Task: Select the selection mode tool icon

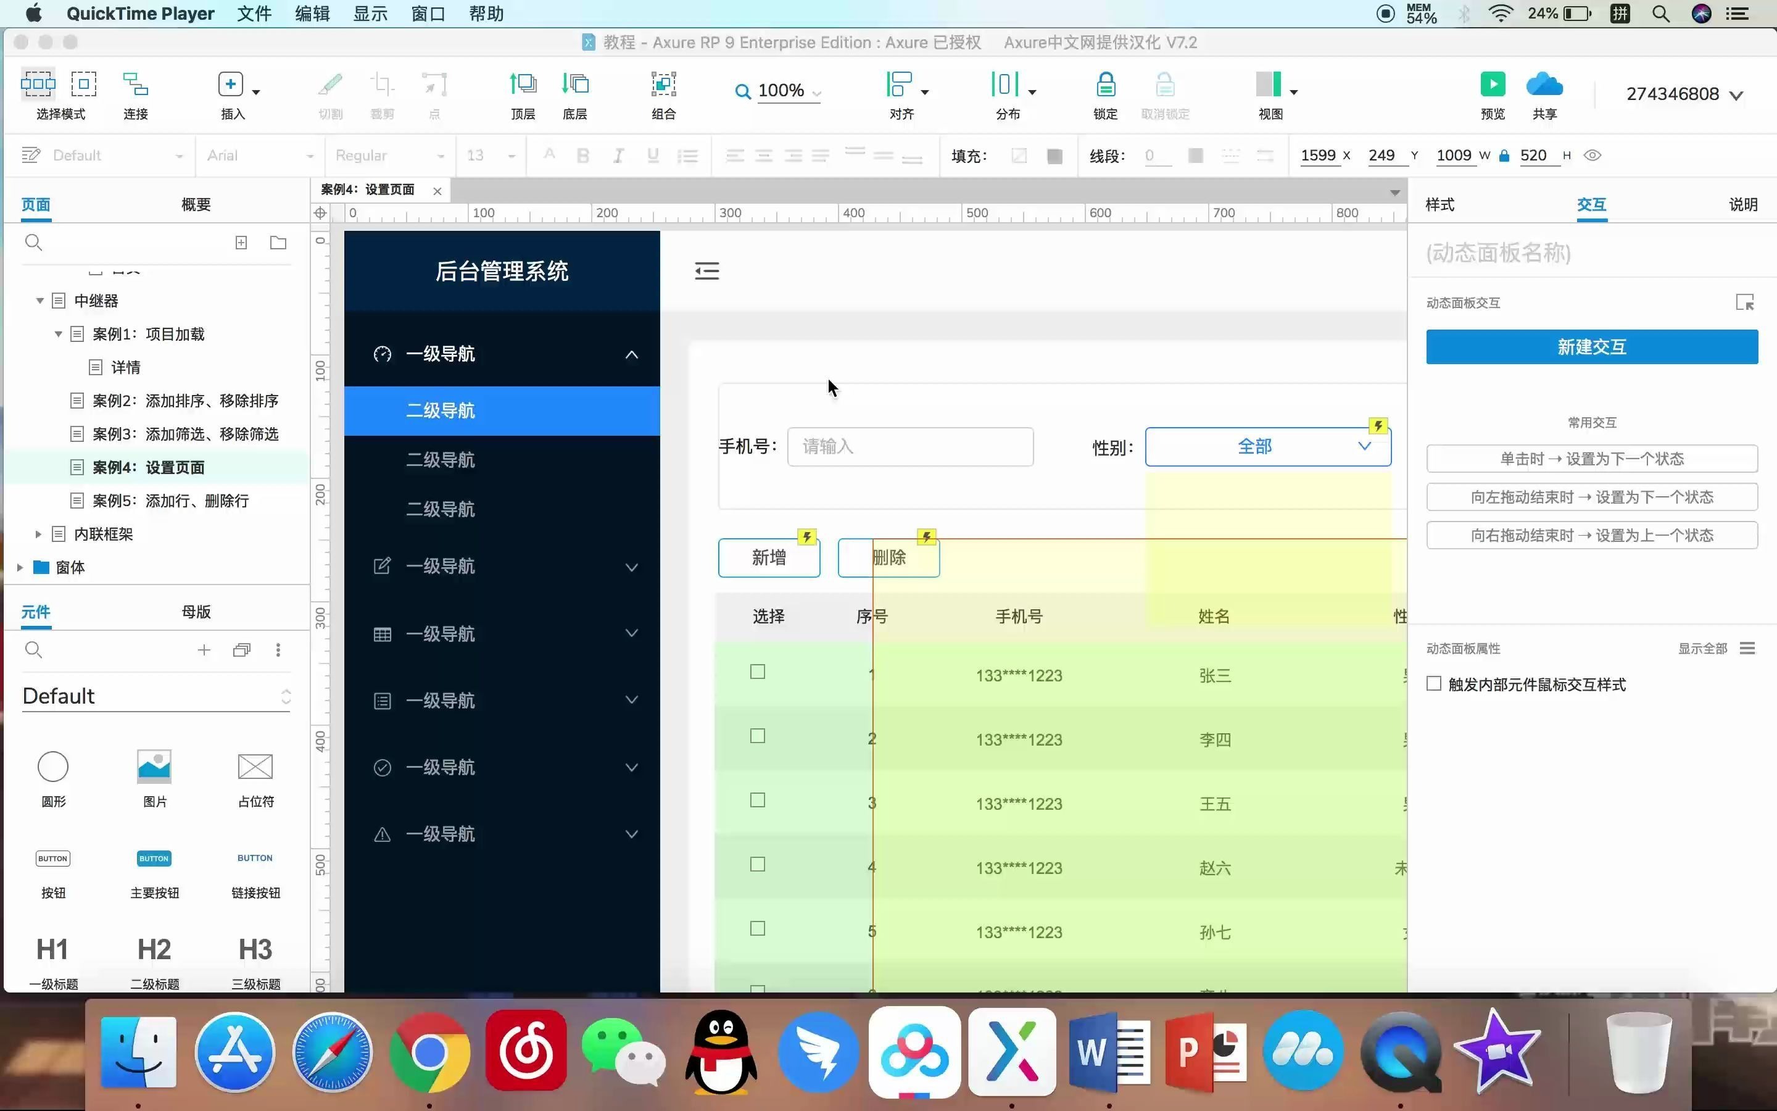Action: click(38, 84)
